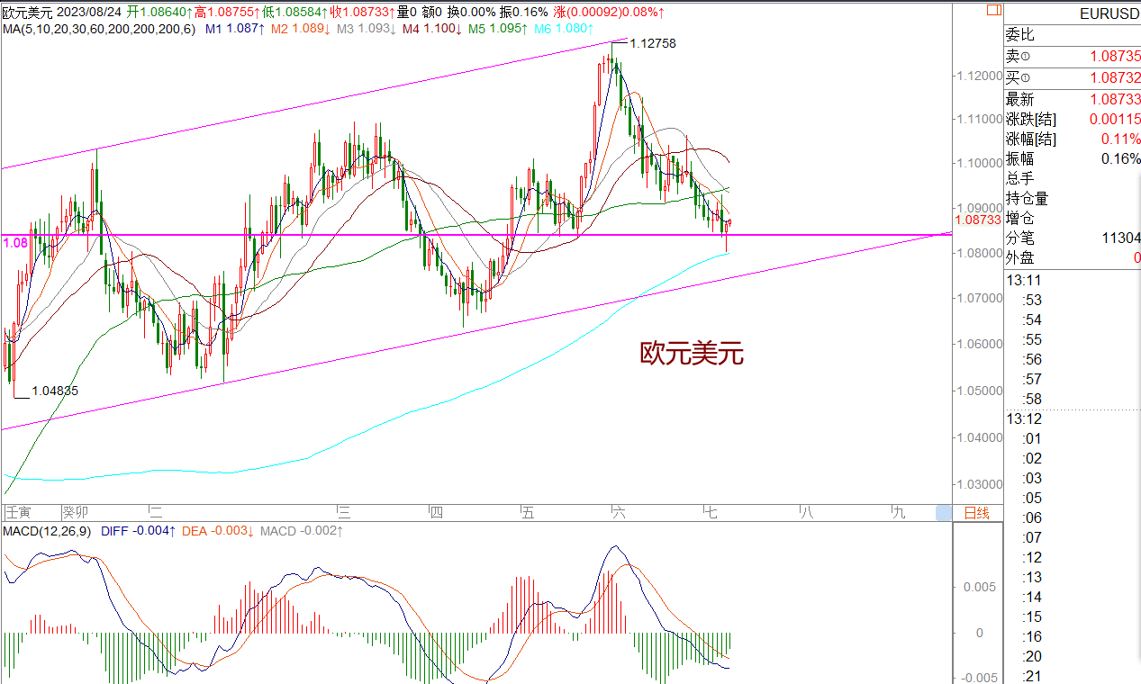Click the 欧元美元 title in chart header
1141x684 pixels.
pos(27,13)
